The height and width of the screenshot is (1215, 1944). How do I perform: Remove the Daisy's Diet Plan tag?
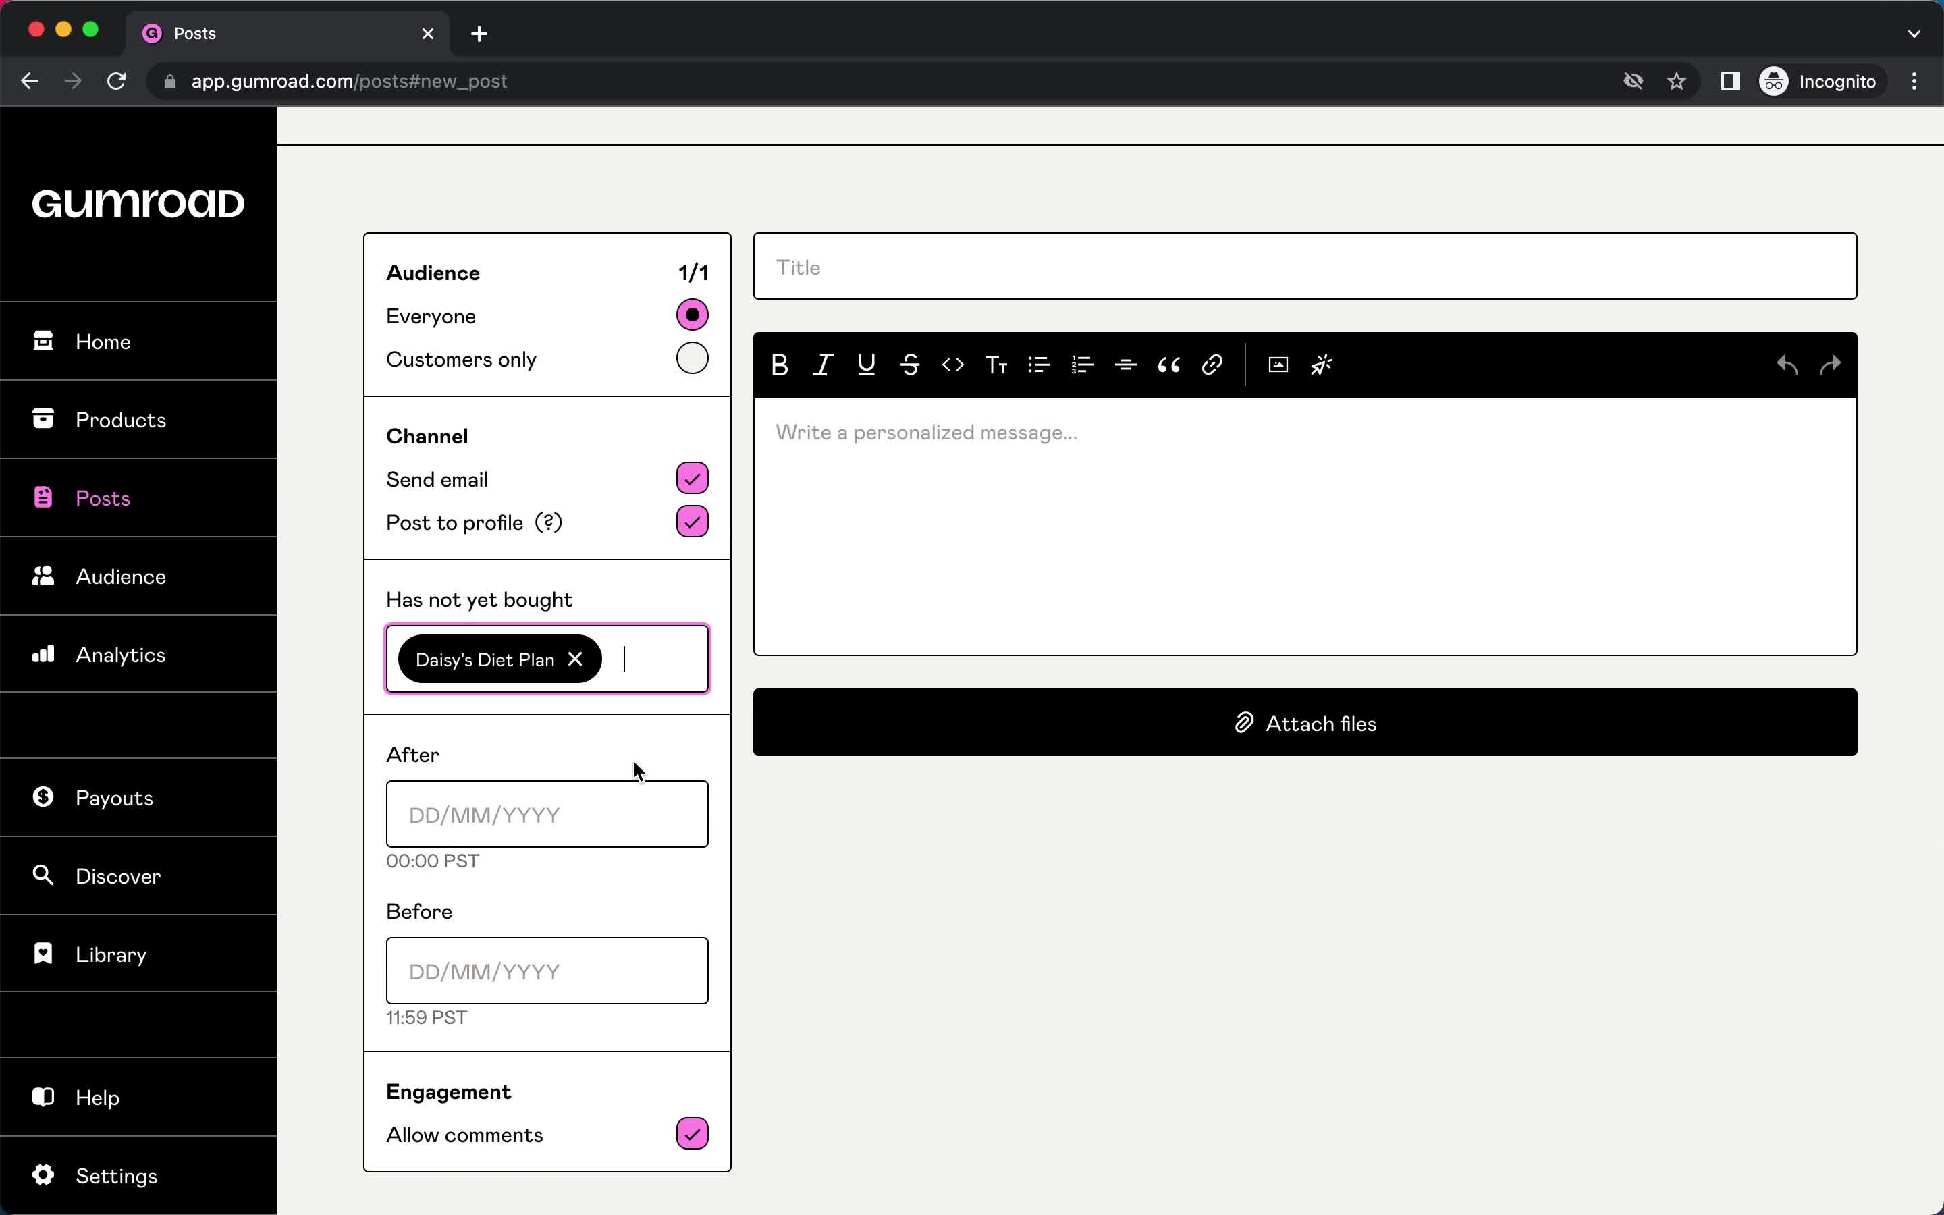pyautogui.click(x=575, y=659)
